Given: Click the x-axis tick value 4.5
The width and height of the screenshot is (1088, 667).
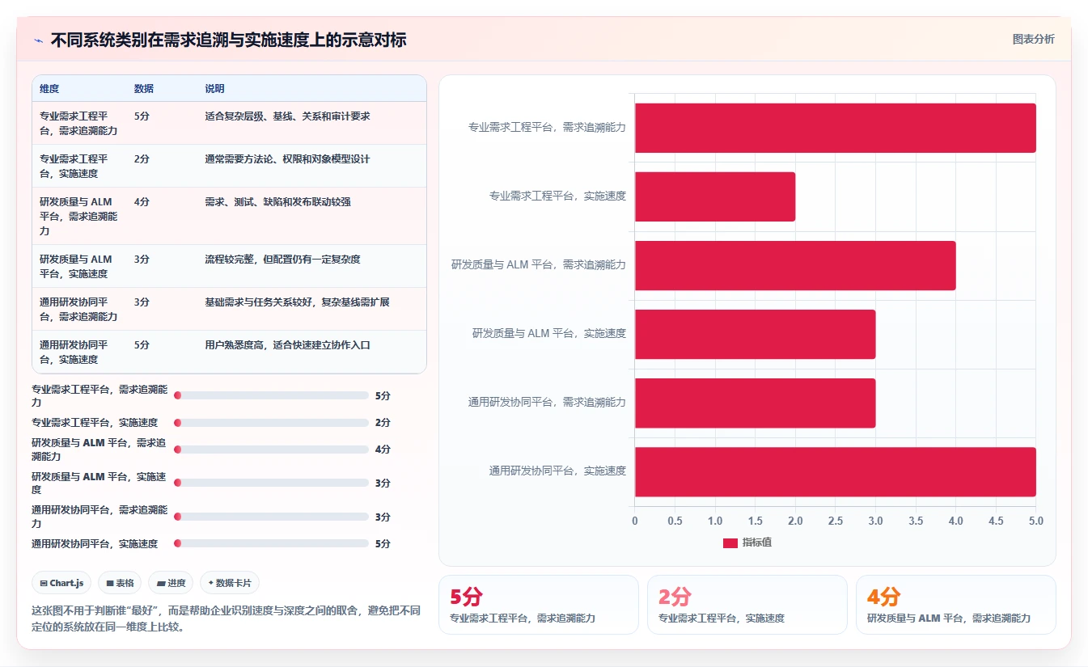Looking at the screenshot, I should [996, 521].
